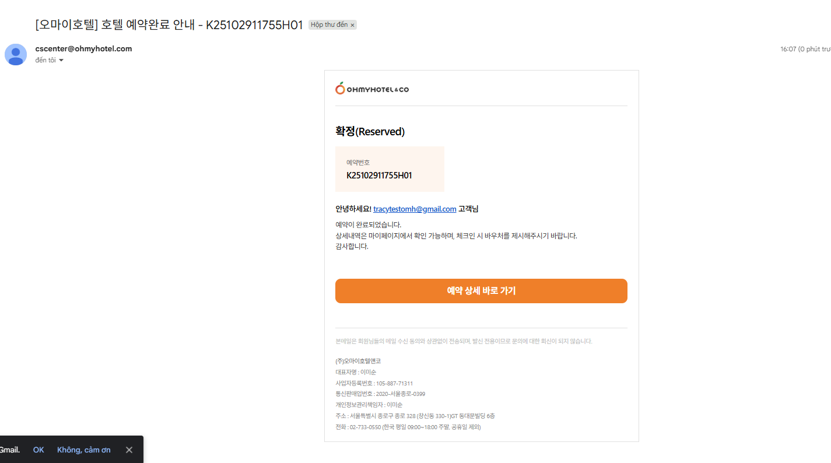
Task: Click the 16:07 message timestamp
Action: (x=788, y=49)
